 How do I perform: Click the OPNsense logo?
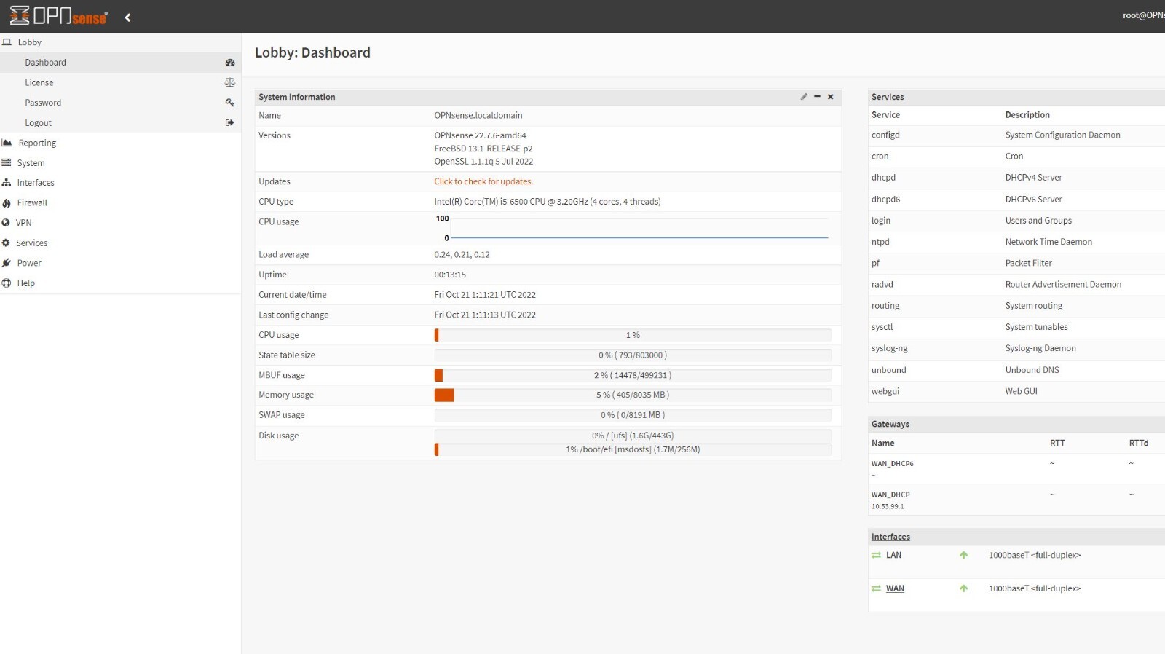[58, 16]
